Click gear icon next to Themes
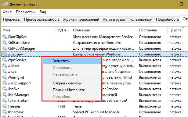 5,106
